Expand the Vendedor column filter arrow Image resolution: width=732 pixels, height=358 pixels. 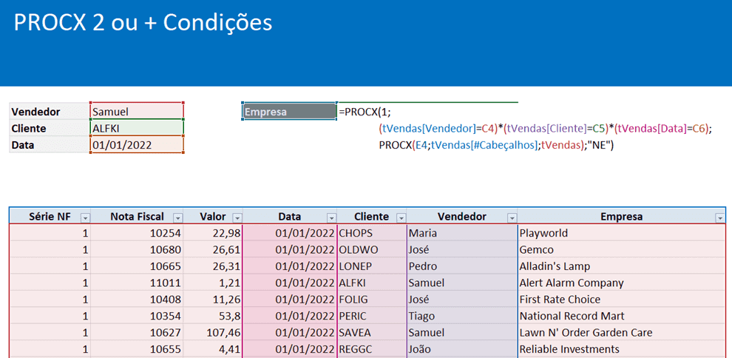pos(512,217)
